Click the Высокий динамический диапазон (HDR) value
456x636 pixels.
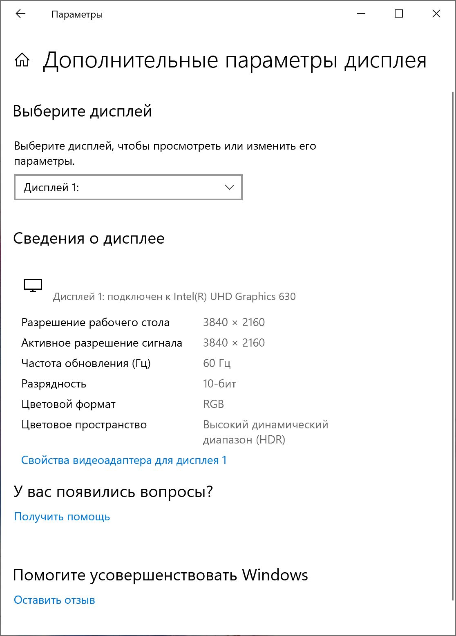pyautogui.click(x=266, y=432)
